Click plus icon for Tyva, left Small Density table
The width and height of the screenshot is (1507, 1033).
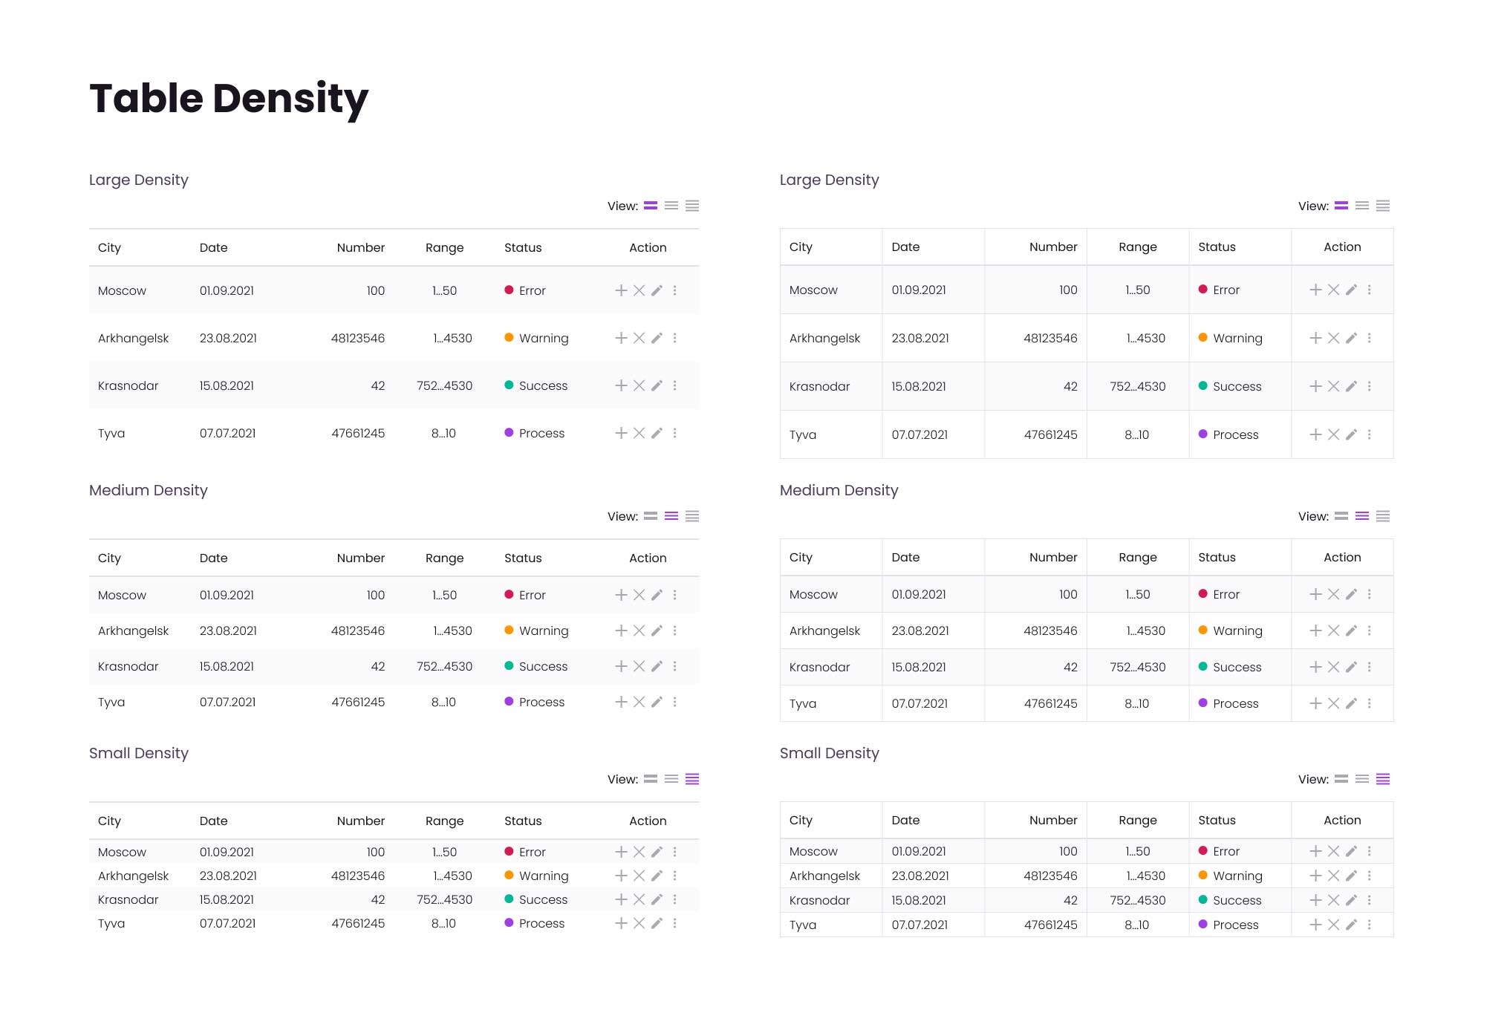click(621, 923)
